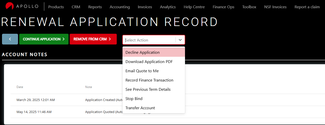325x125 pixels.
Task: Click Report a claim link
Action: point(307,7)
